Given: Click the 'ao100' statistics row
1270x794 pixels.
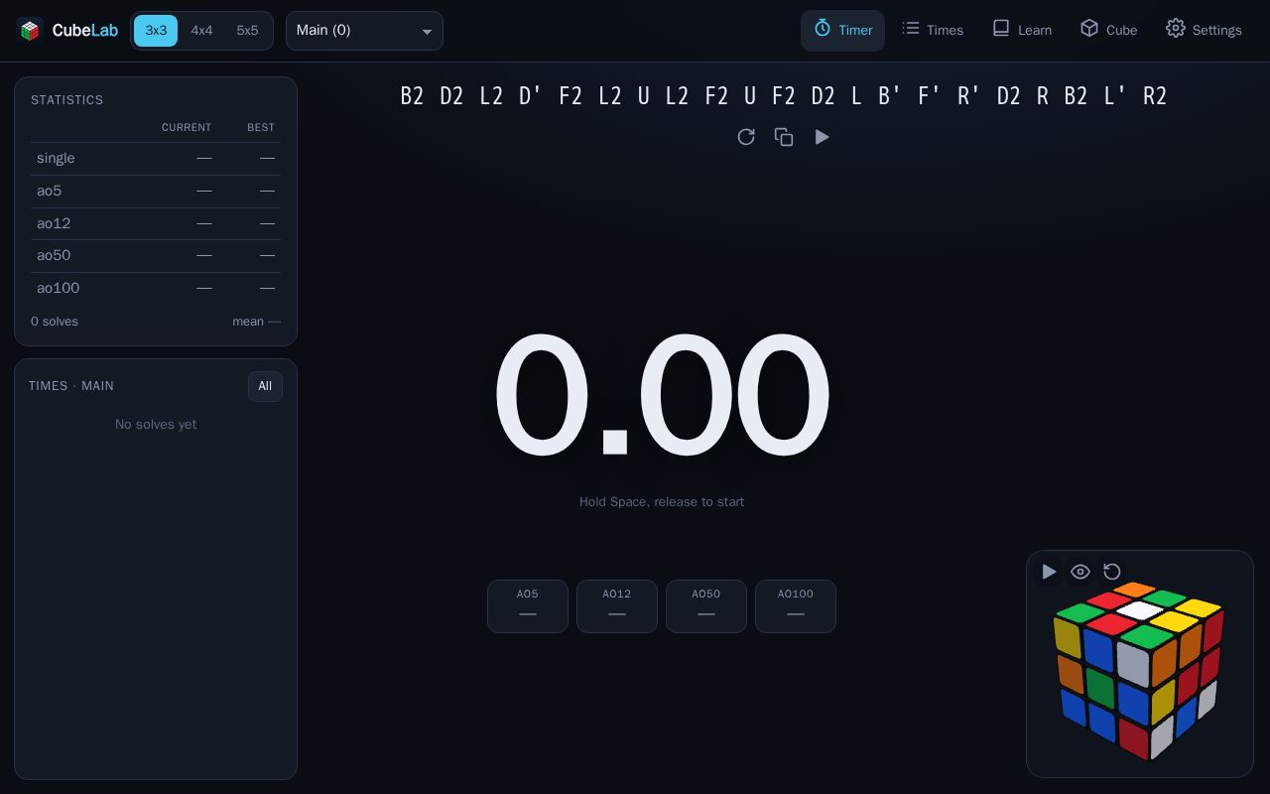Looking at the screenshot, I should 156,289.
